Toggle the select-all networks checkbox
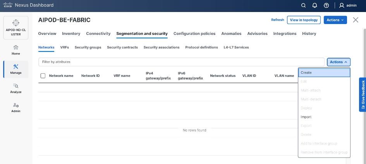This screenshot has width=366, height=164. 43,76
